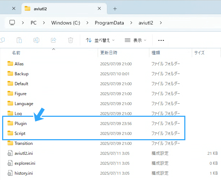The width and height of the screenshot is (221, 180).
Task: Close the tab left of aviutl2
Action: [x=14, y=9]
